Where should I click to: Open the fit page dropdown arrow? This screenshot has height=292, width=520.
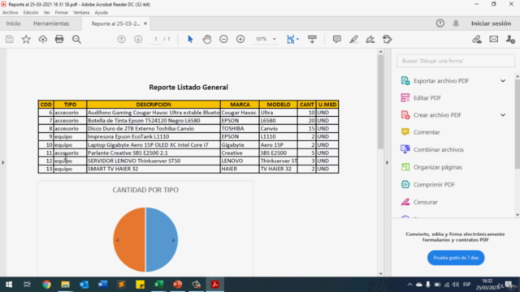click(x=297, y=39)
